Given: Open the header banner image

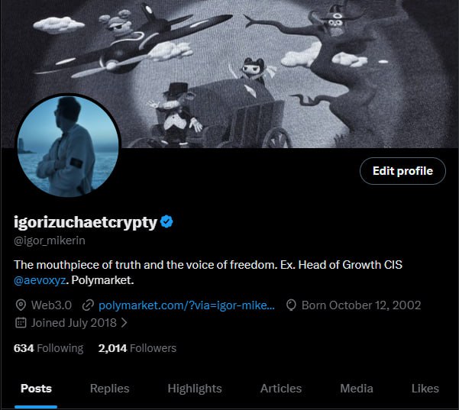Looking at the screenshot, I should pyautogui.click(x=229, y=74).
